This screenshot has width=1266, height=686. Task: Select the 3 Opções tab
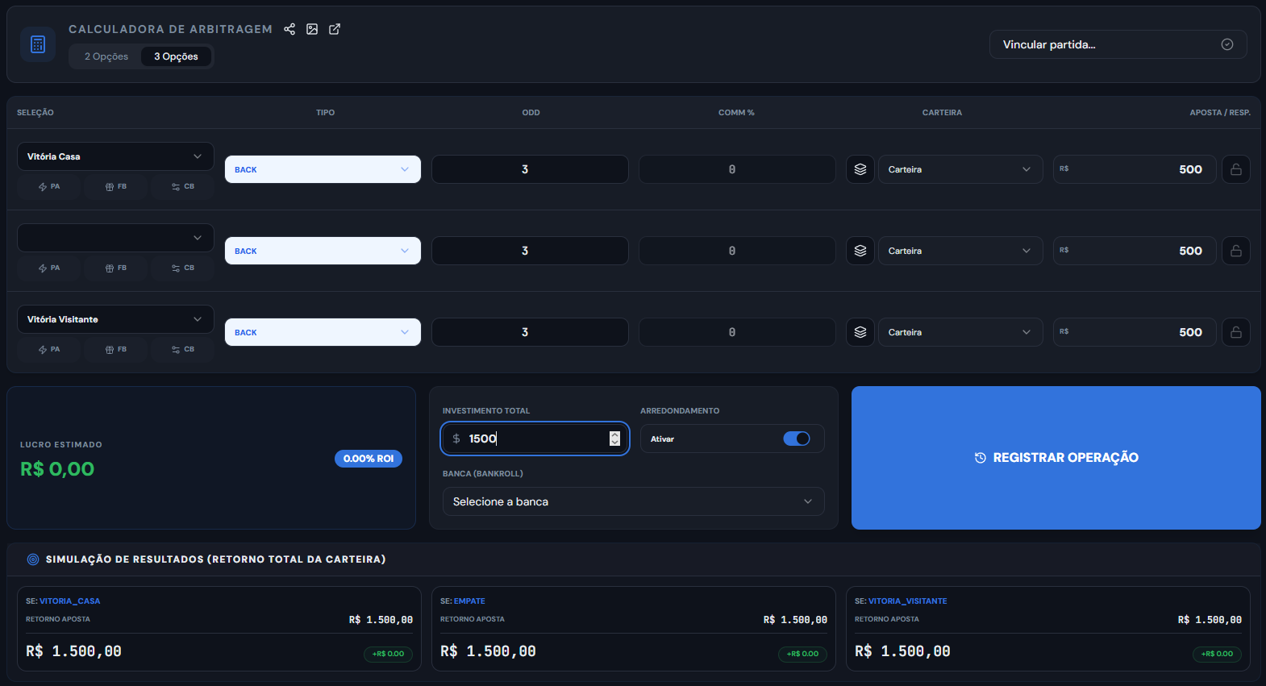[176, 56]
